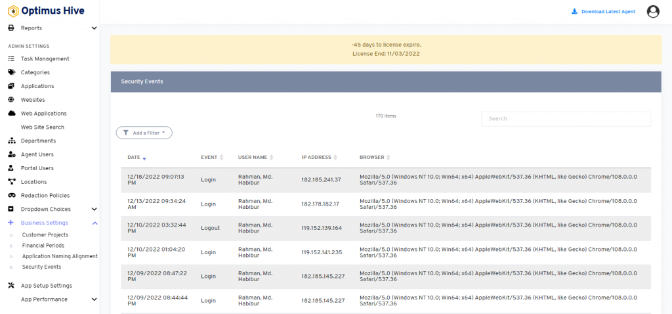Click IP address 119.152.141.235
The height and width of the screenshot is (314, 672).
[x=322, y=253]
